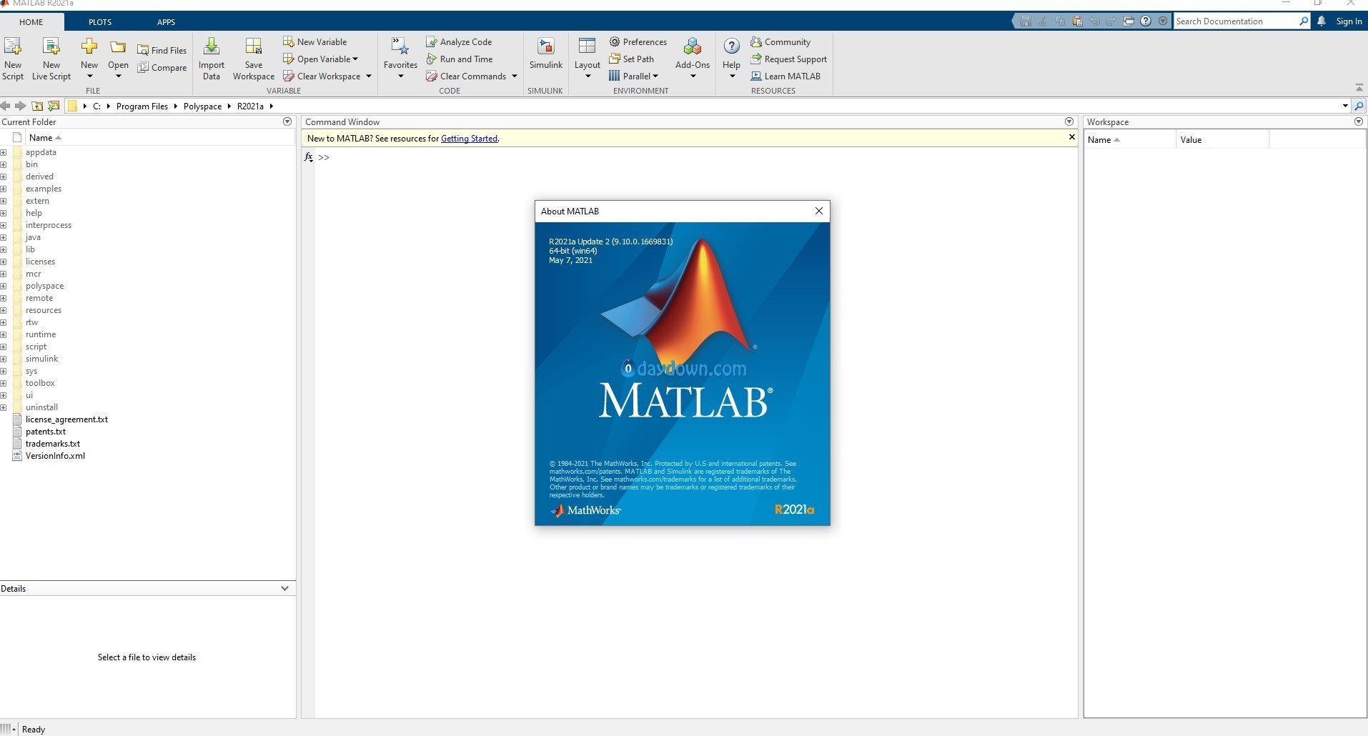Expand Clear Commands dropdown arrow
Screen dimensions: 1368x736
pyautogui.click(x=515, y=76)
